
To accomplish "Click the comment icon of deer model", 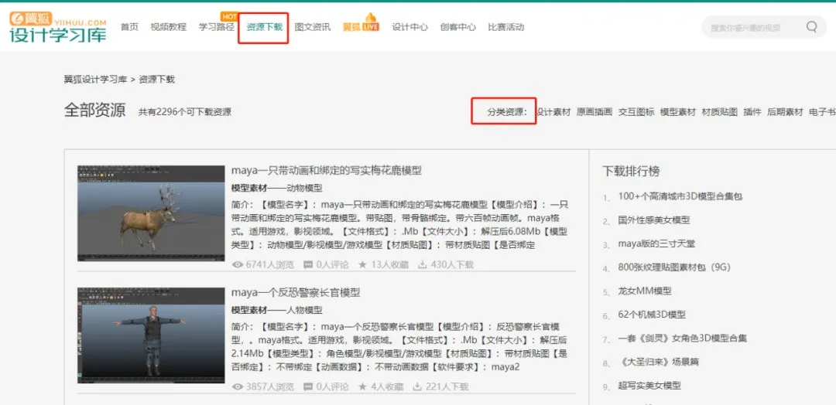I will 308,264.
